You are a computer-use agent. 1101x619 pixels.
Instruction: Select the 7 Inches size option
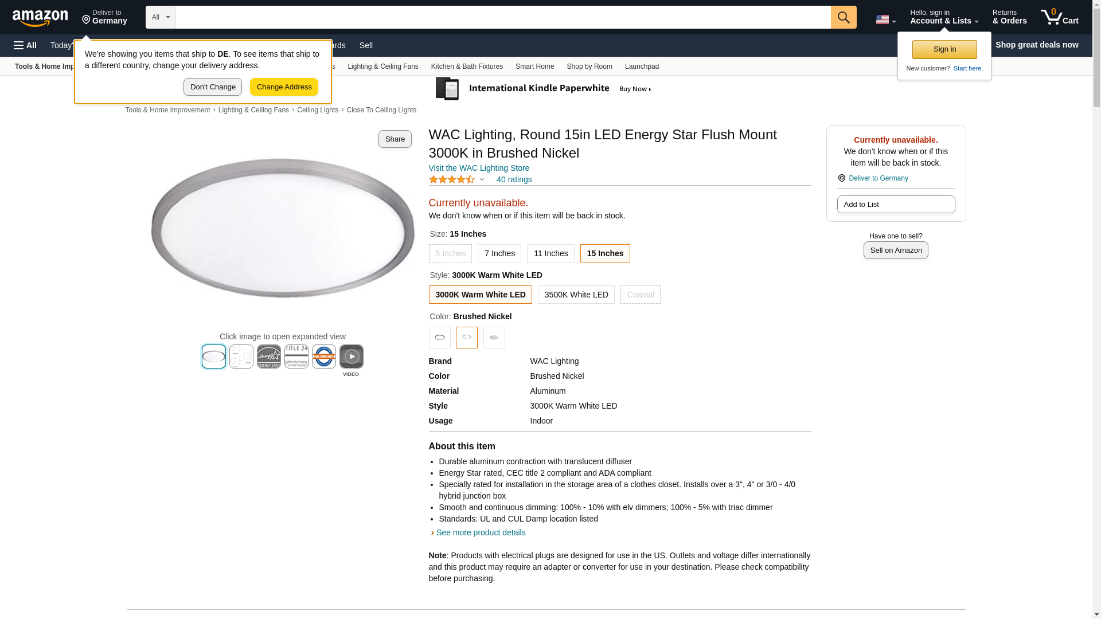point(499,253)
